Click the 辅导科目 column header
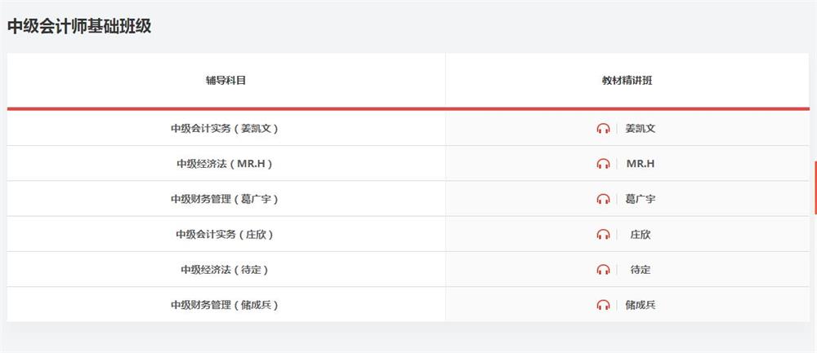Image resolution: width=817 pixels, height=353 pixels. [x=225, y=80]
